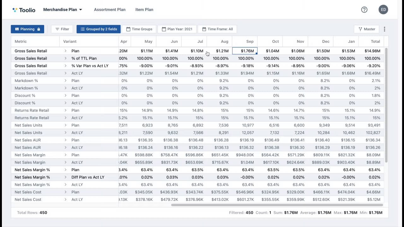404x227 pixels.
Task: Click the Planning lock button
Action: (27, 29)
